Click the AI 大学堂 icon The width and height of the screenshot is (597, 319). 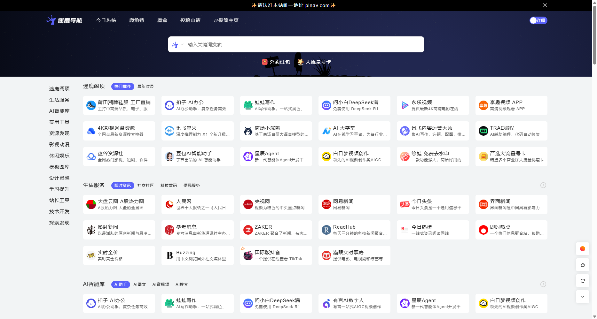(x=326, y=131)
